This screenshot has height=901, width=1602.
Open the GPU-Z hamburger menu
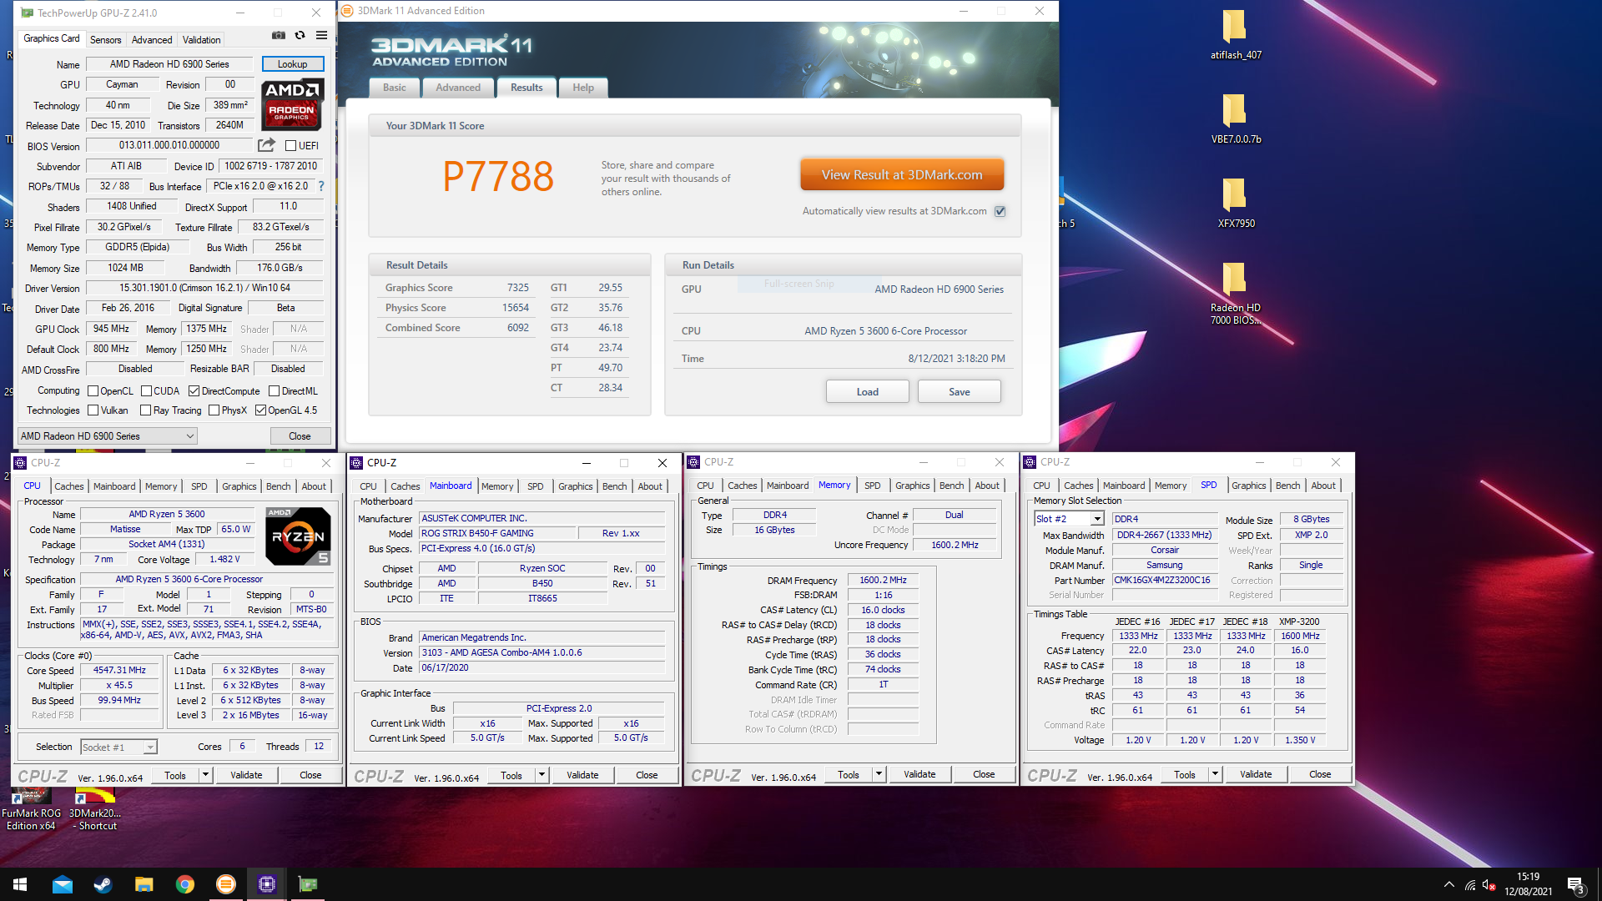click(321, 36)
